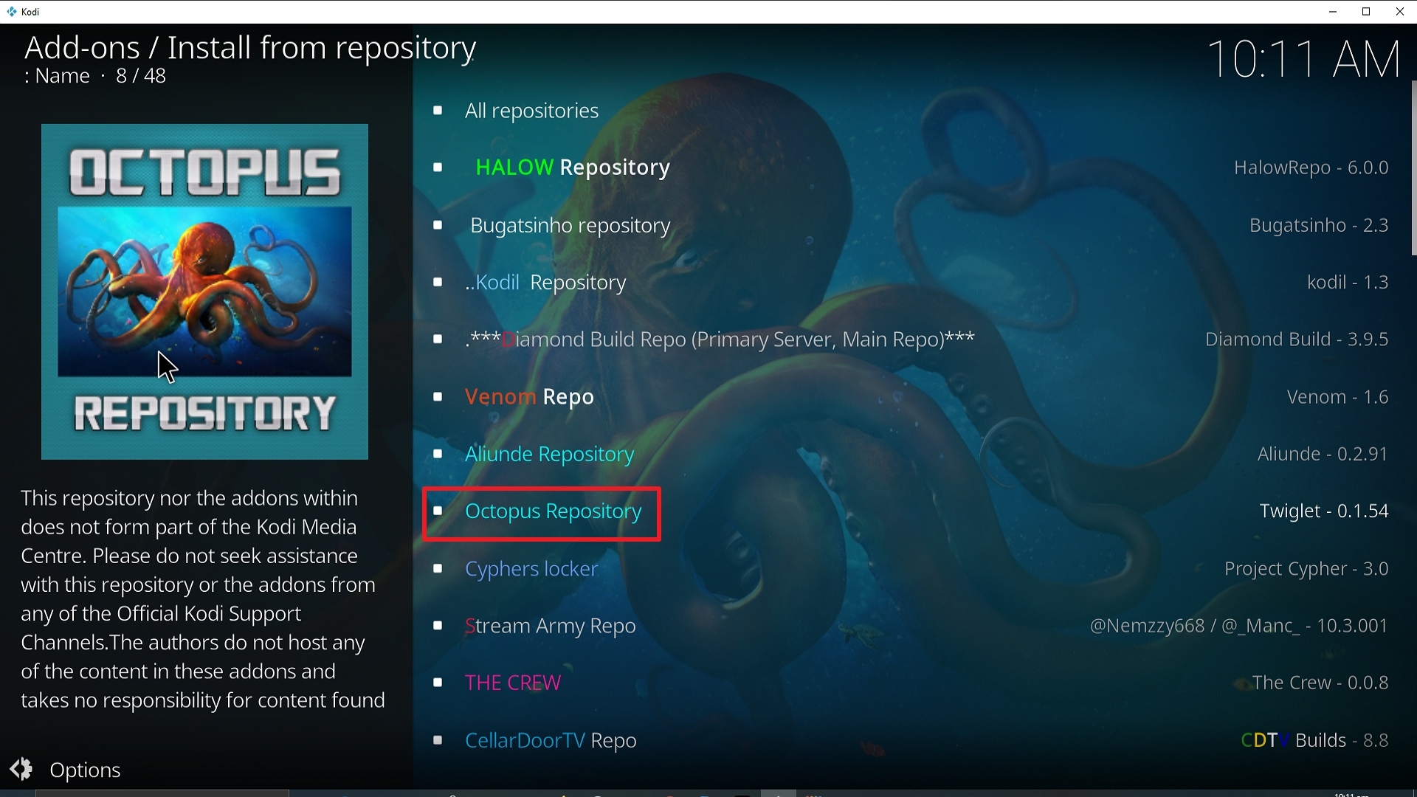
Task: Click the Project Cypher - 3.0 text
Action: tap(1306, 569)
